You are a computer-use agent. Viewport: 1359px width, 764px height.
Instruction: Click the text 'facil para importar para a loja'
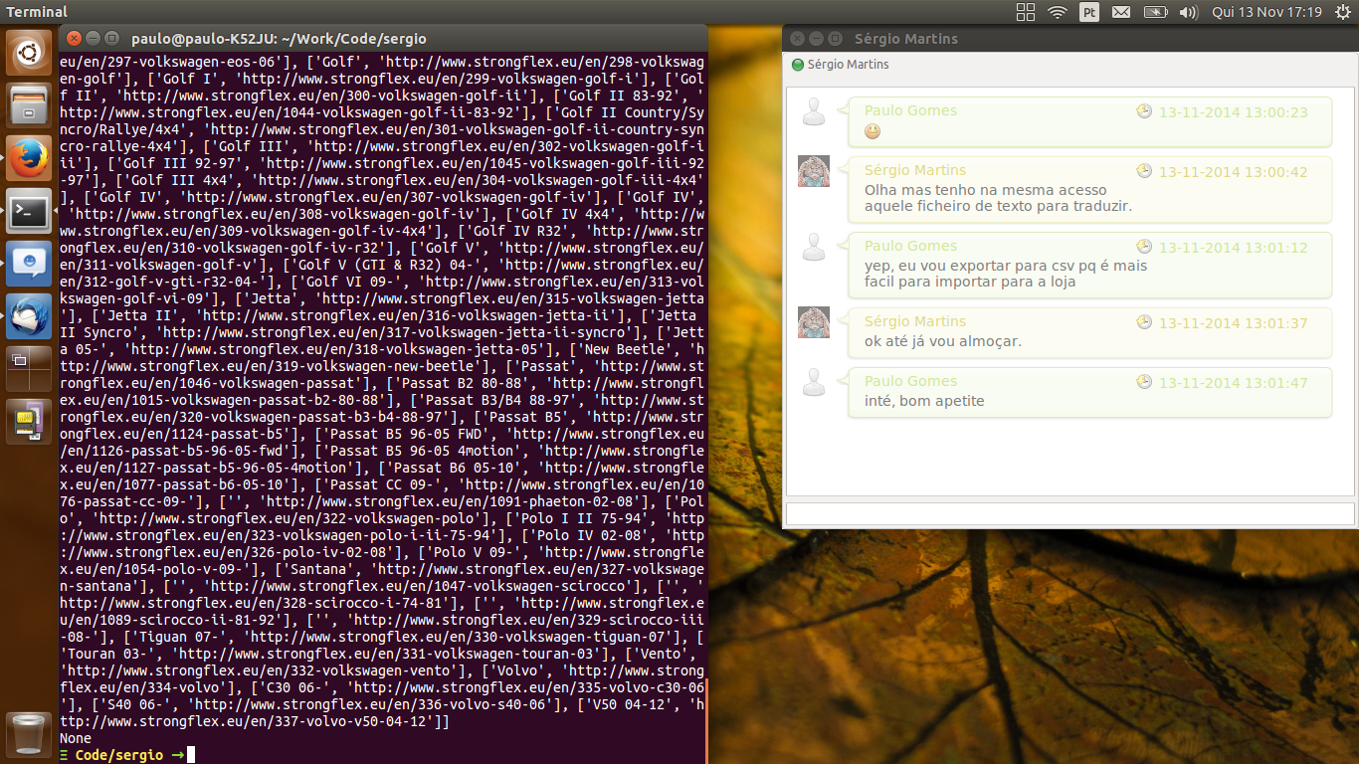click(x=970, y=282)
